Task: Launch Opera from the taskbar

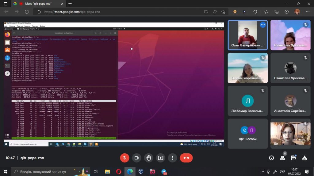Action: [119, 172]
